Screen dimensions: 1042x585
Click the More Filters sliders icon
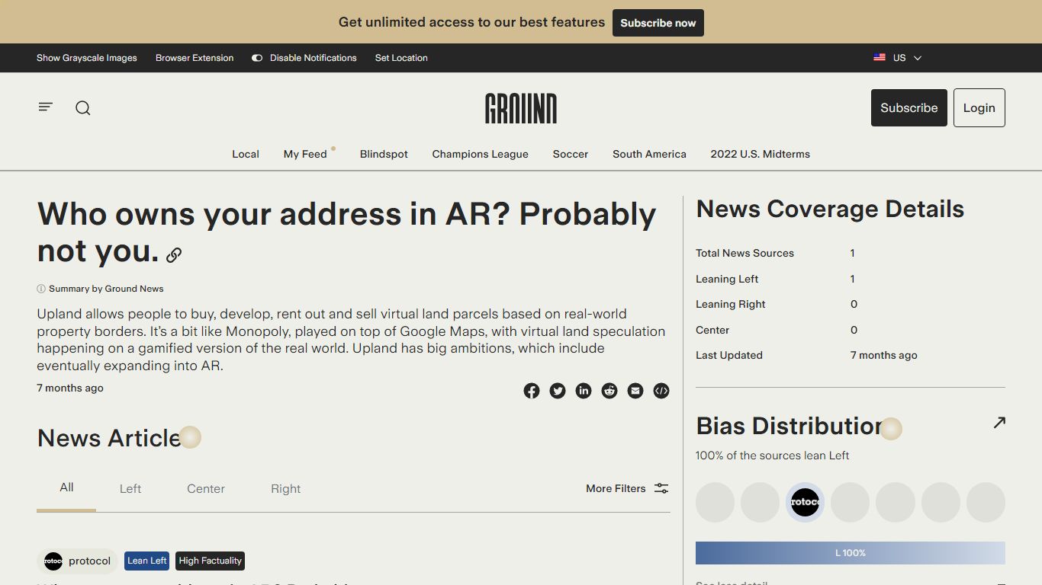(x=661, y=488)
